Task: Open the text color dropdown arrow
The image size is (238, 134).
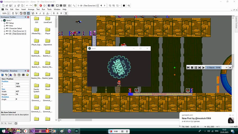Action: (x=50, y=13)
